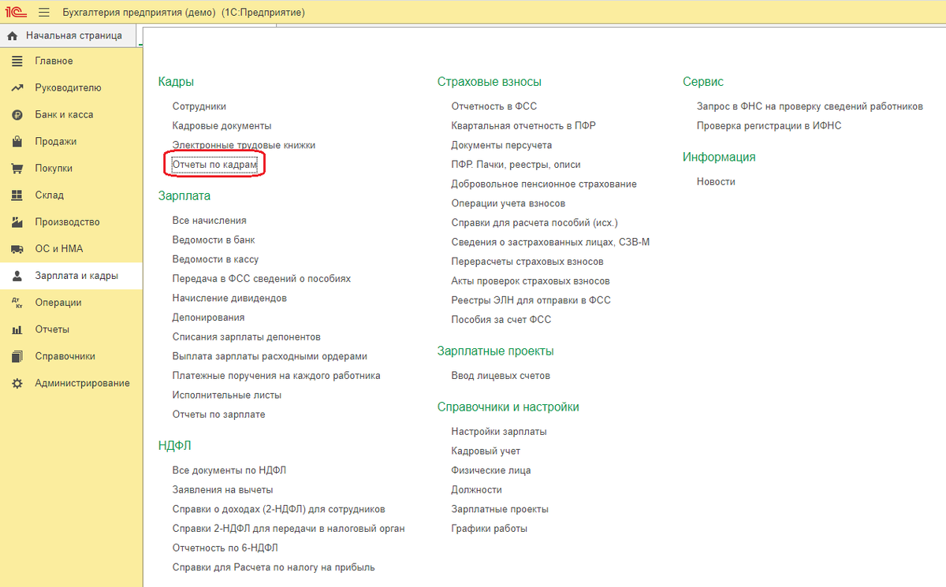Click the ОС и НМА truck icon
946x587 pixels.
[x=17, y=249]
